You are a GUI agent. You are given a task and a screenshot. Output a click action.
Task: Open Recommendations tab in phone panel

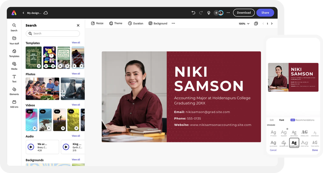[302, 120]
